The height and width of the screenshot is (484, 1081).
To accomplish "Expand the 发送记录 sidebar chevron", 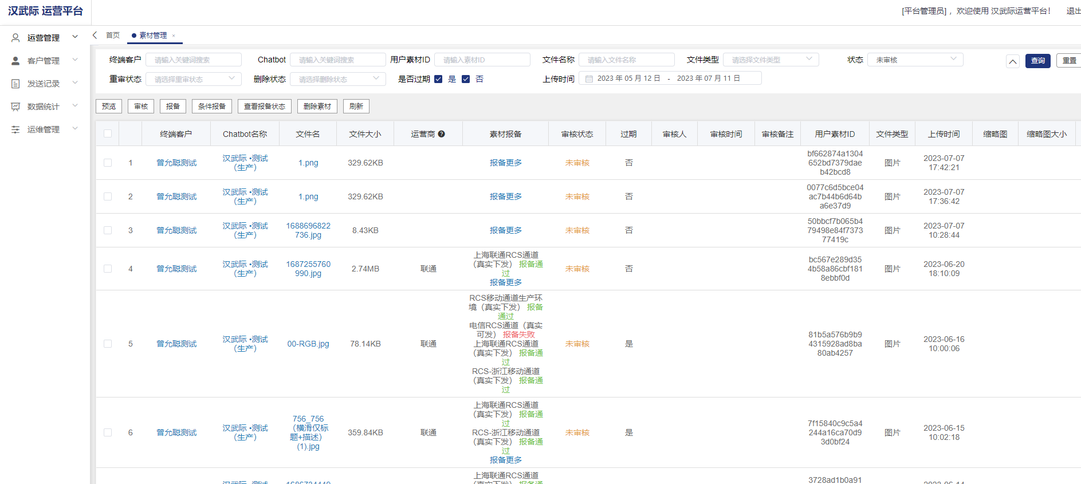I will point(75,83).
